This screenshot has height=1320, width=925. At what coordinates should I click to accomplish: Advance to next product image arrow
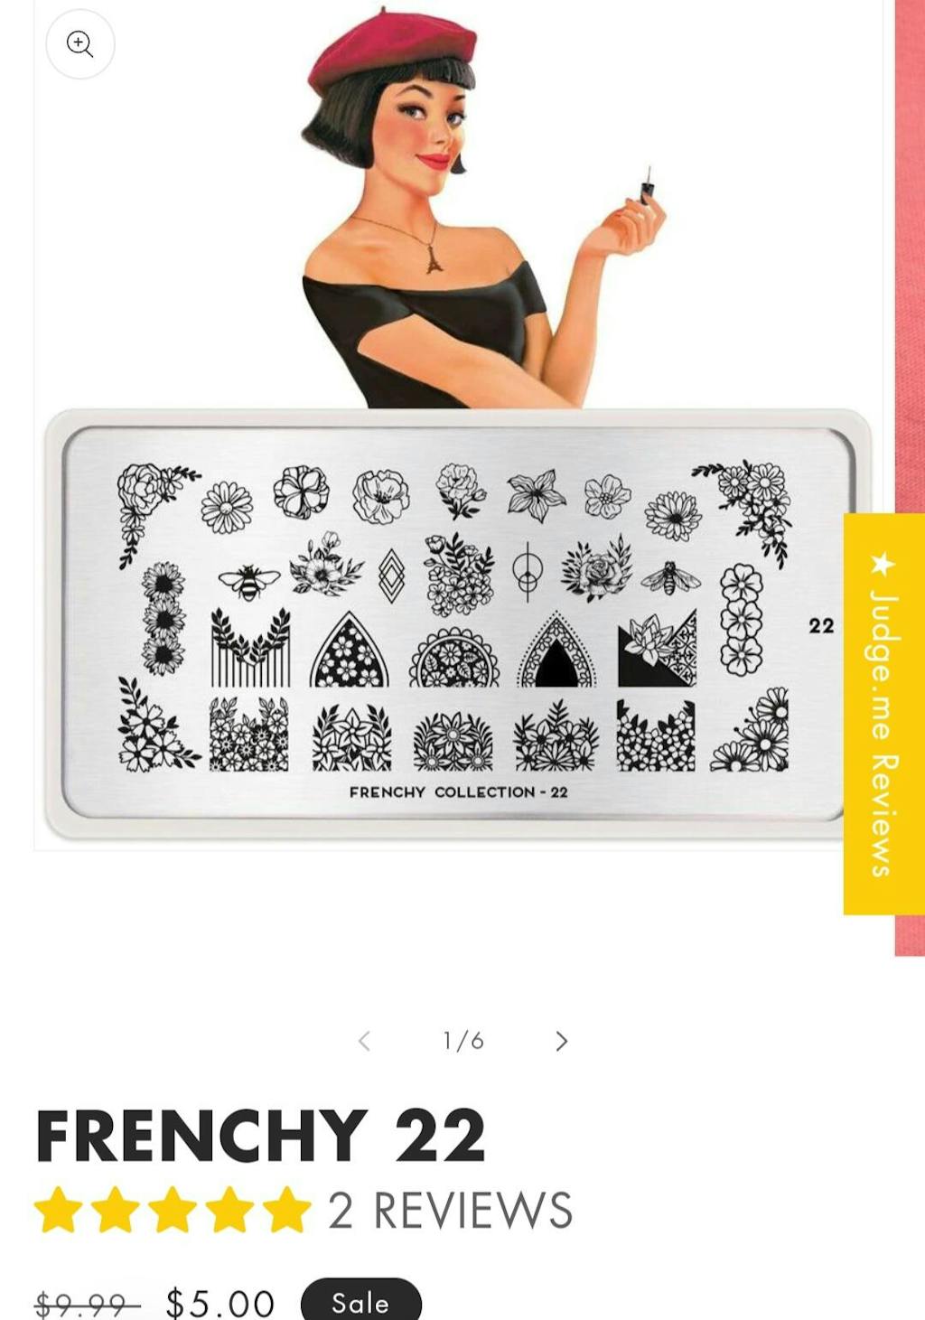pyautogui.click(x=561, y=1041)
